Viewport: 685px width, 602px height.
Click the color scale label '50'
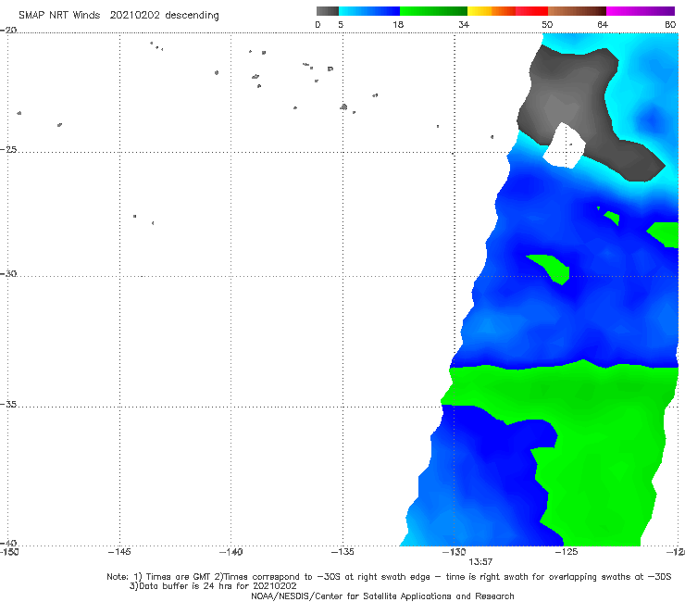click(x=547, y=24)
